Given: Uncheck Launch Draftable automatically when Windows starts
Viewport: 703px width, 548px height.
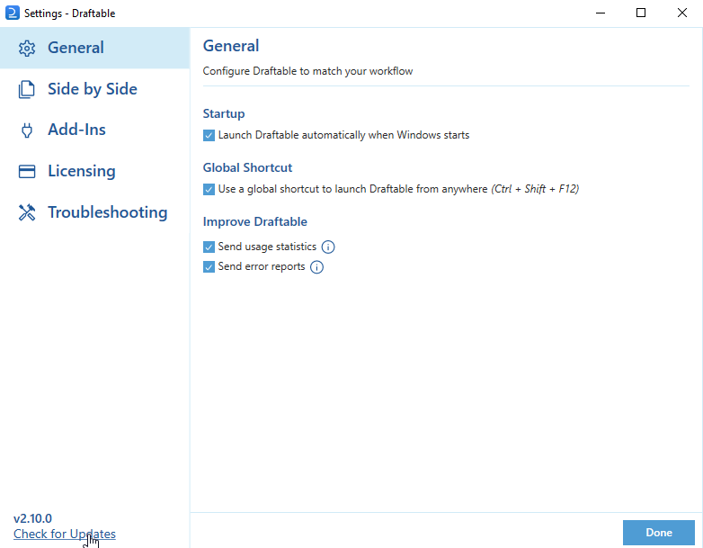Looking at the screenshot, I should click(x=209, y=135).
